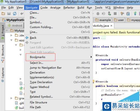
Task: Open the Tools menu
Action: (99, 8)
